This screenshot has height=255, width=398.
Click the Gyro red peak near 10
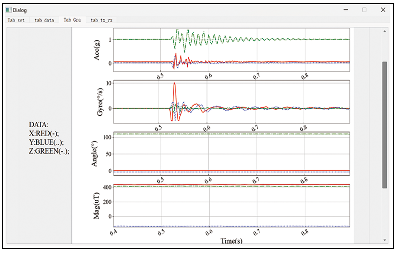click(175, 83)
